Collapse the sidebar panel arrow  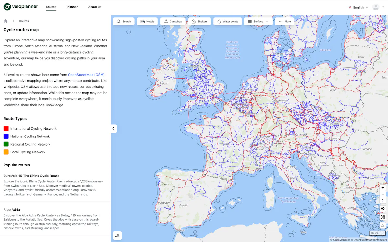(113, 129)
